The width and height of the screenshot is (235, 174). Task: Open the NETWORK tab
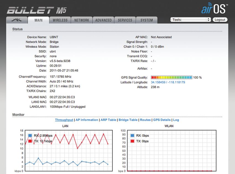[x=82, y=20]
